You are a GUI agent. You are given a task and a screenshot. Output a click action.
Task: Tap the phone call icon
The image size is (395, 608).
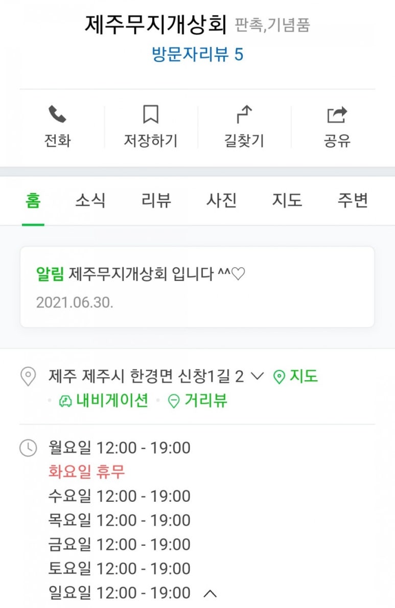coord(57,114)
